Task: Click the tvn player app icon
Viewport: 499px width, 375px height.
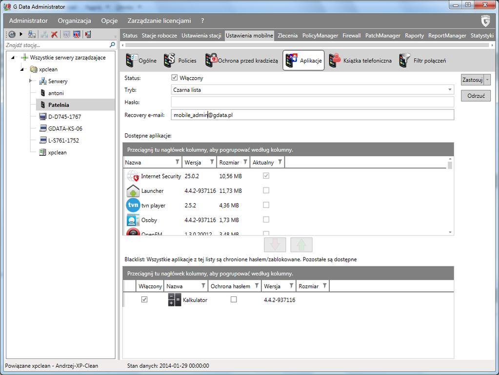Action: [x=133, y=205]
